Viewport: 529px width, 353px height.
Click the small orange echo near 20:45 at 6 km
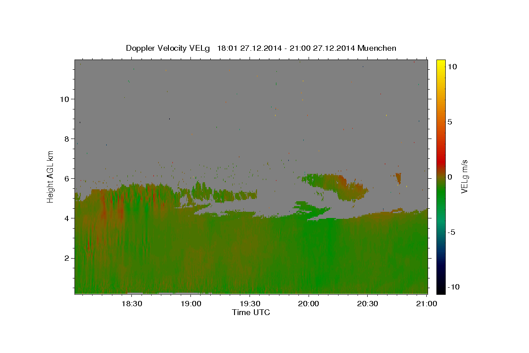[x=398, y=178]
